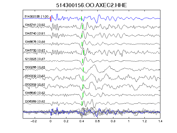Click the red pick marker at time zero
Image resolution: width=177 pixels, height=133 pixels.
click(x=50, y=18)
